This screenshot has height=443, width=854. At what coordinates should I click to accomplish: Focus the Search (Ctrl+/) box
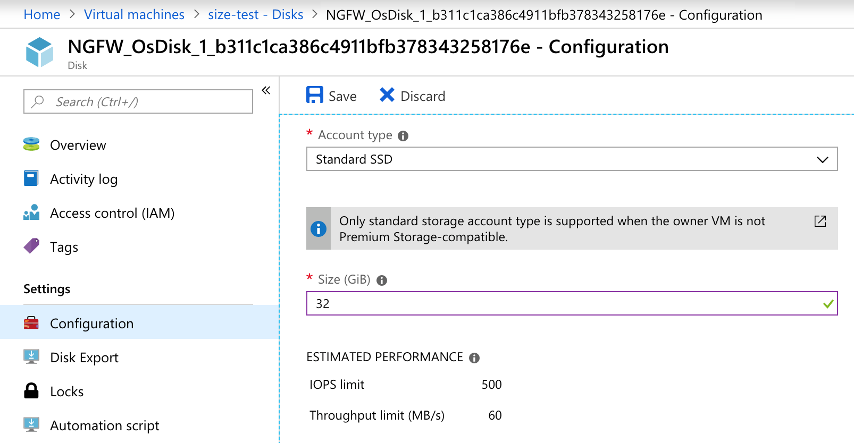138,101
